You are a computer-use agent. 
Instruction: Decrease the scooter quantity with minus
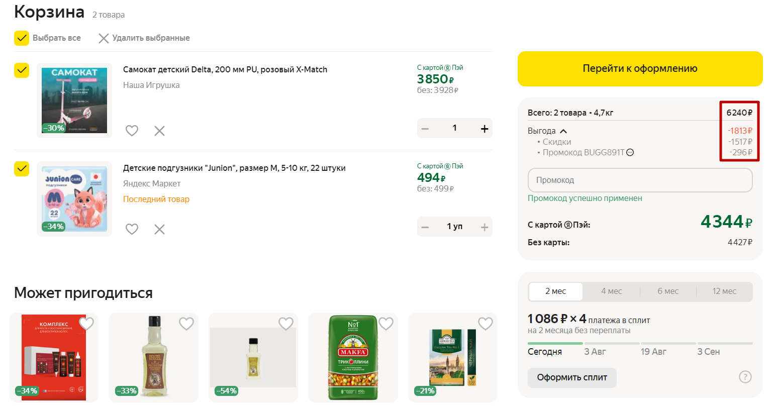click(x=425, y=129)
